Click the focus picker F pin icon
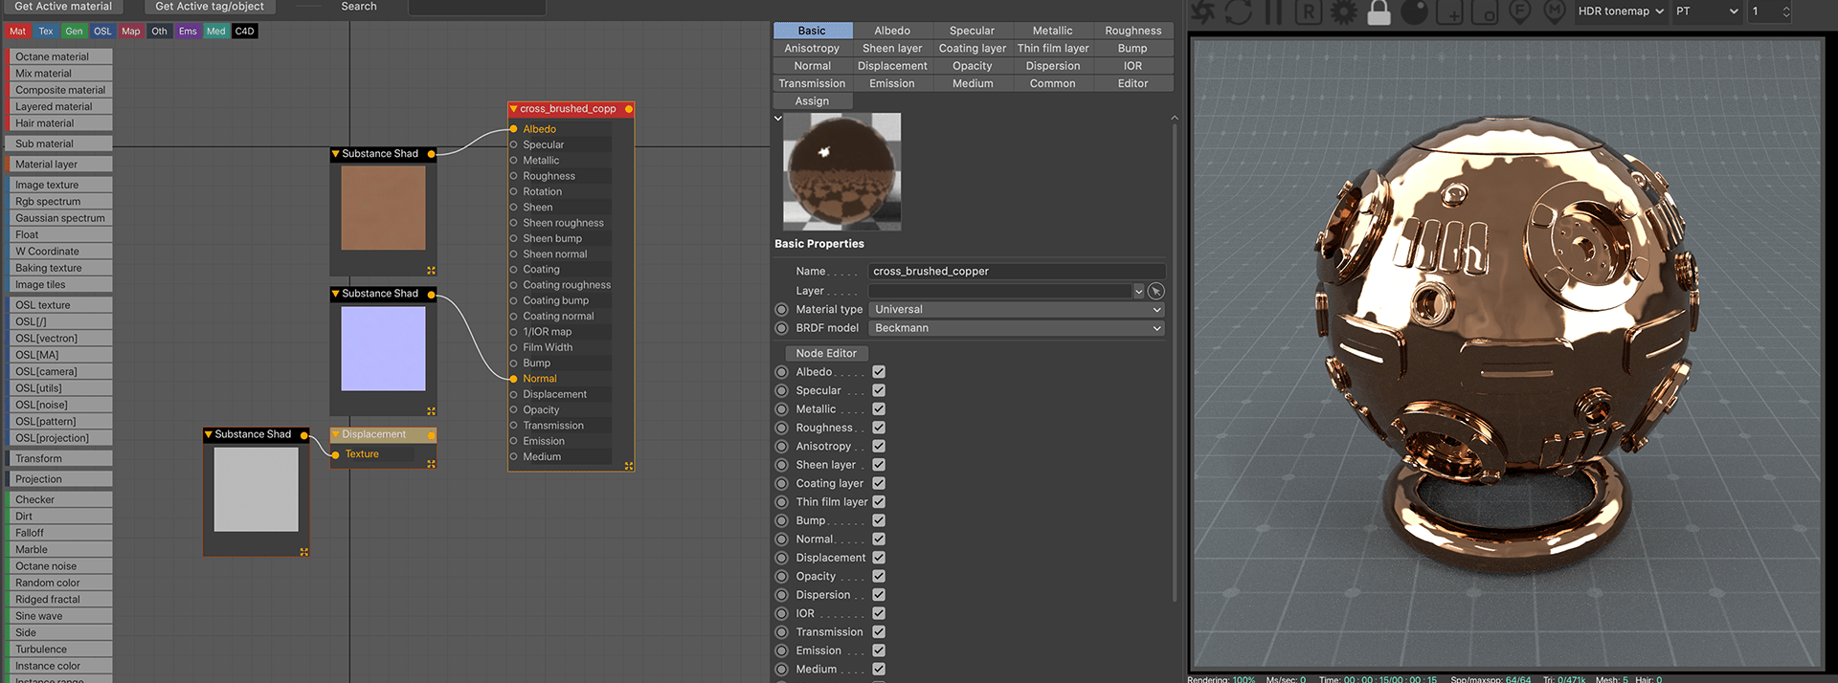This screenshot has width=1838, height=683. 1519,12
